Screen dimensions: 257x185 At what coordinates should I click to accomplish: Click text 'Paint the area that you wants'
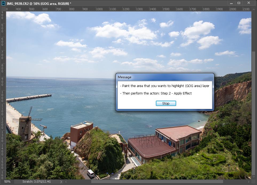click(x=144, y=86)
